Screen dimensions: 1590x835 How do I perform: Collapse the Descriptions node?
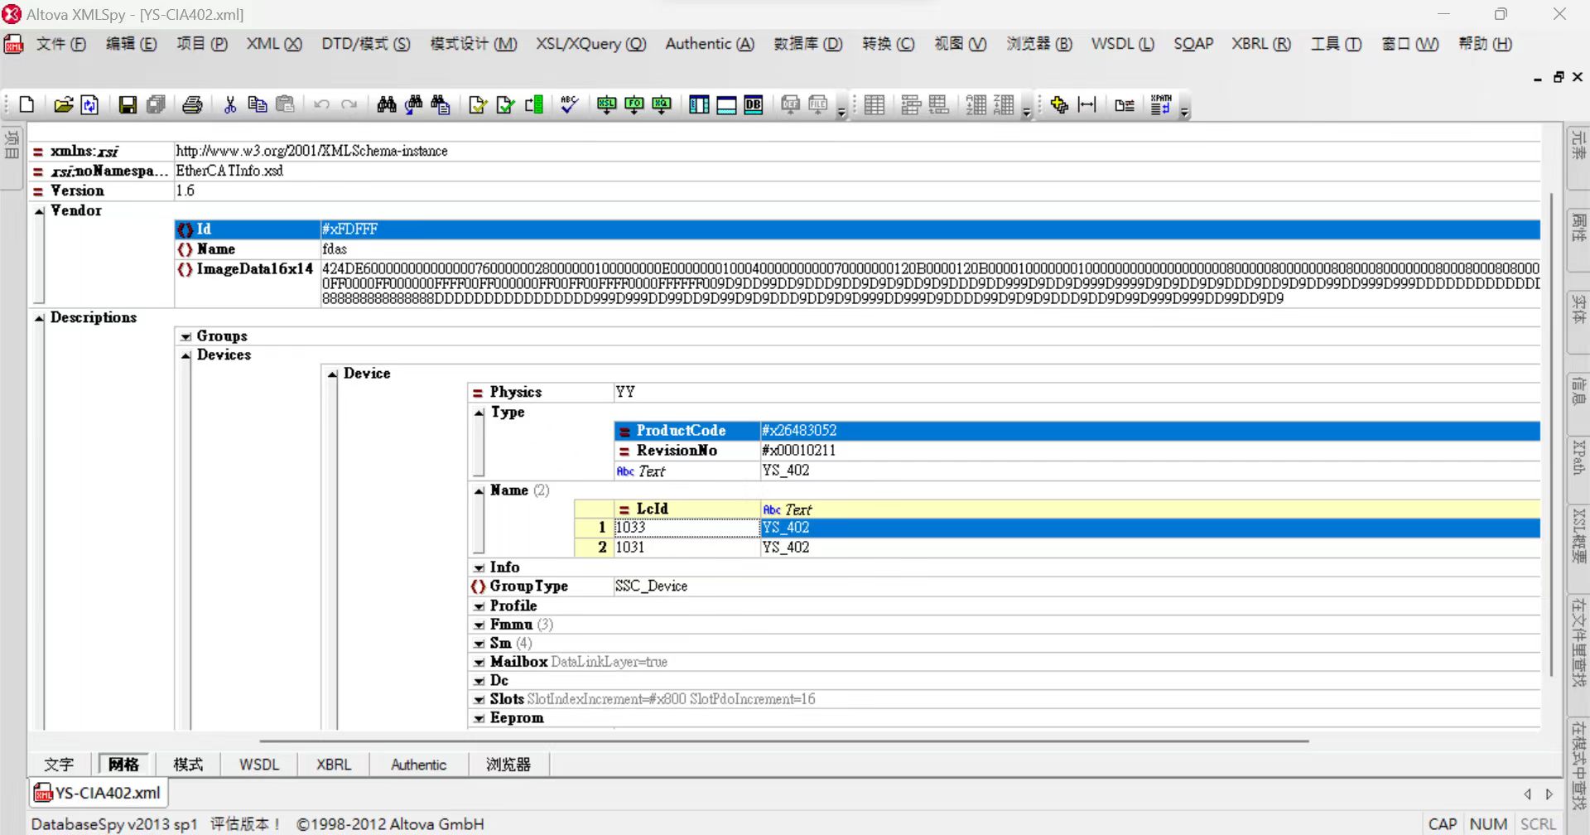[x=39, y=318]
